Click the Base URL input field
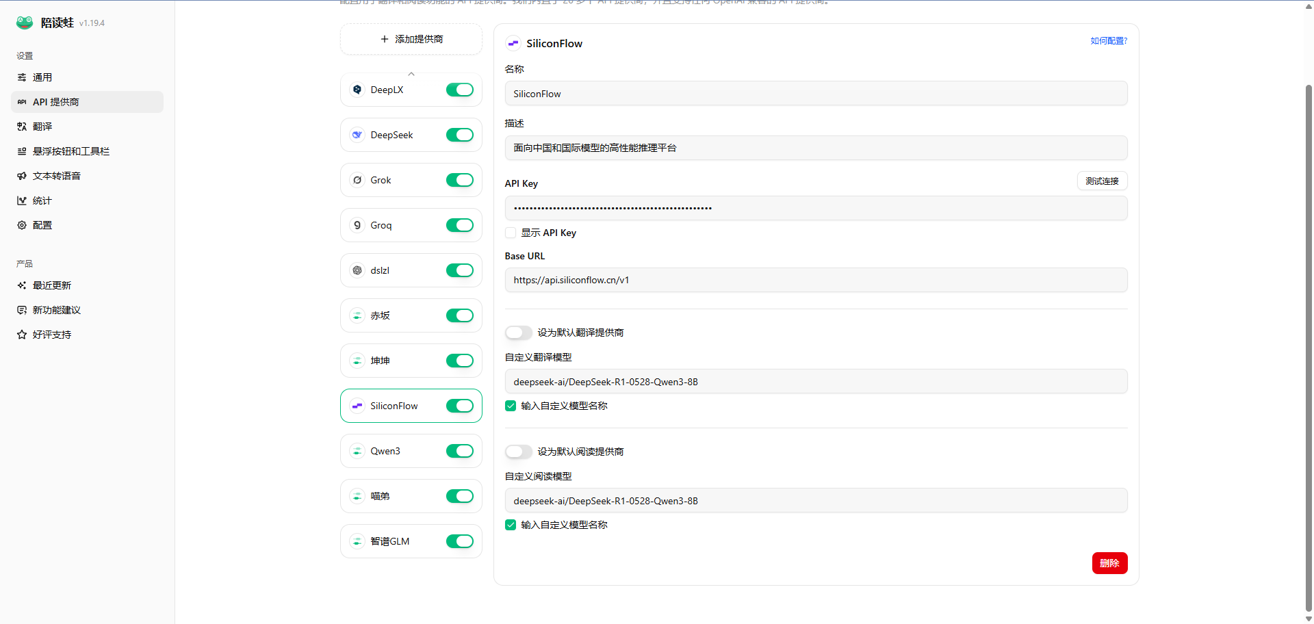 click(816, 280)
